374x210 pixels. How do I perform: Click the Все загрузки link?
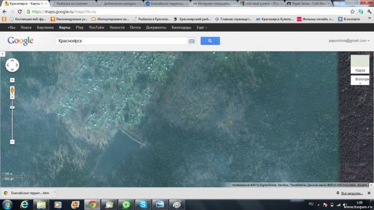click(x=352, y=193)
